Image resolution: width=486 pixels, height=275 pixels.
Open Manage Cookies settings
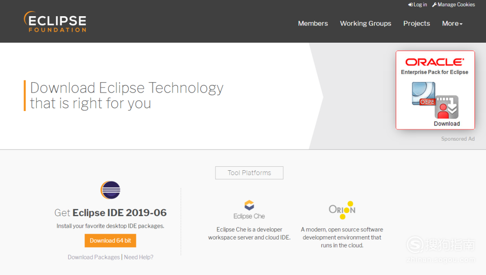pos(454,4)
